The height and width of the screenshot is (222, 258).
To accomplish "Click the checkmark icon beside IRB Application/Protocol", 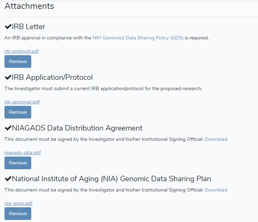I will [x=8, y=77].
